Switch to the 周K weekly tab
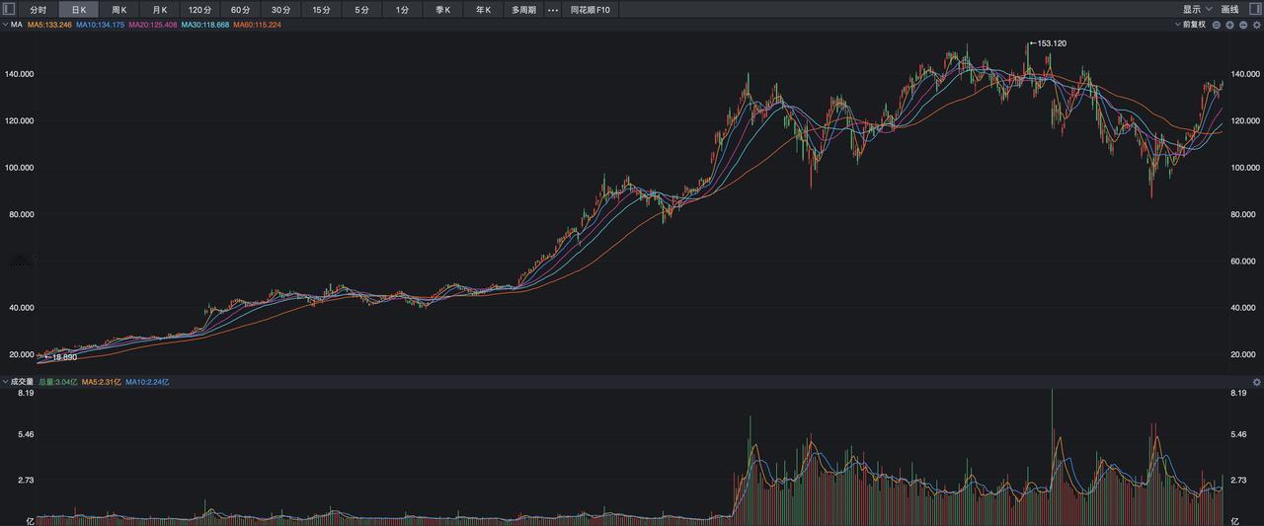1264x526 pixels. (x=119, y=10)
